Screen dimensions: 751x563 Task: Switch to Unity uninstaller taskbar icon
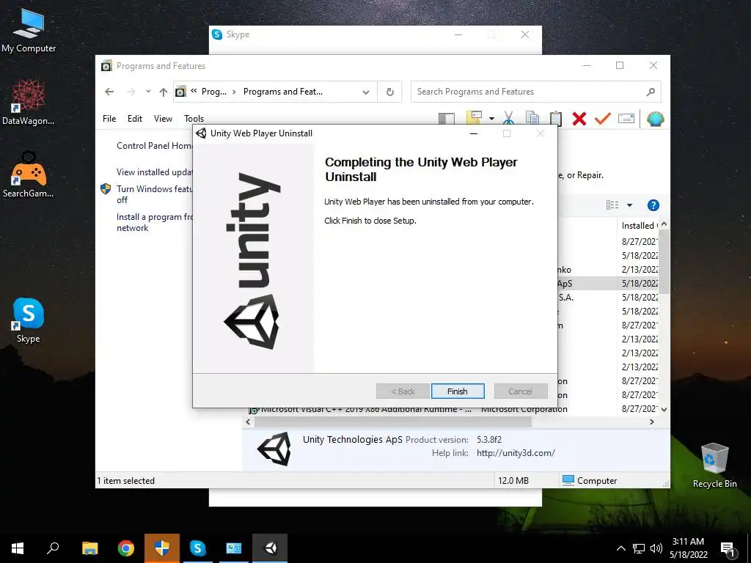pos(270,548)
